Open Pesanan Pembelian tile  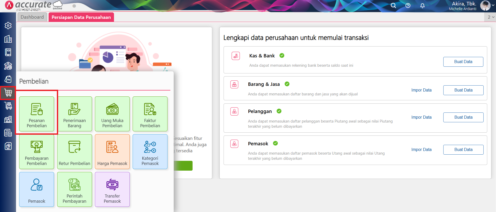coord(36,114)
